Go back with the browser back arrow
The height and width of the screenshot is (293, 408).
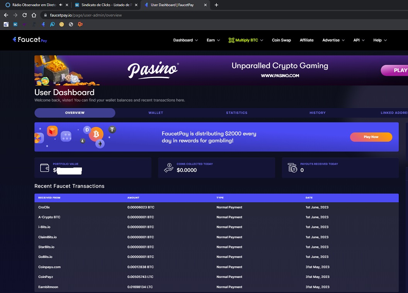click(6, 15)
